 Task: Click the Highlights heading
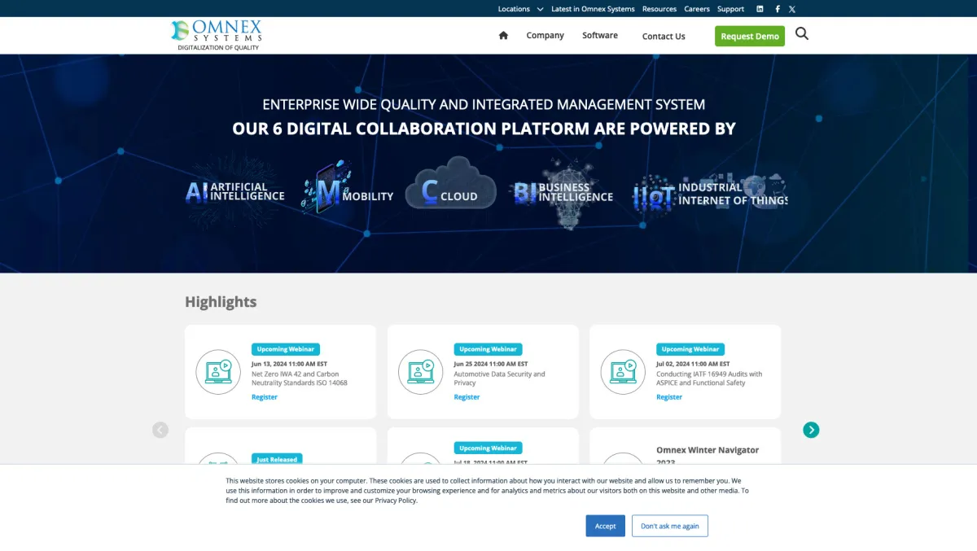pyautogui.click(x=221, y=302)
